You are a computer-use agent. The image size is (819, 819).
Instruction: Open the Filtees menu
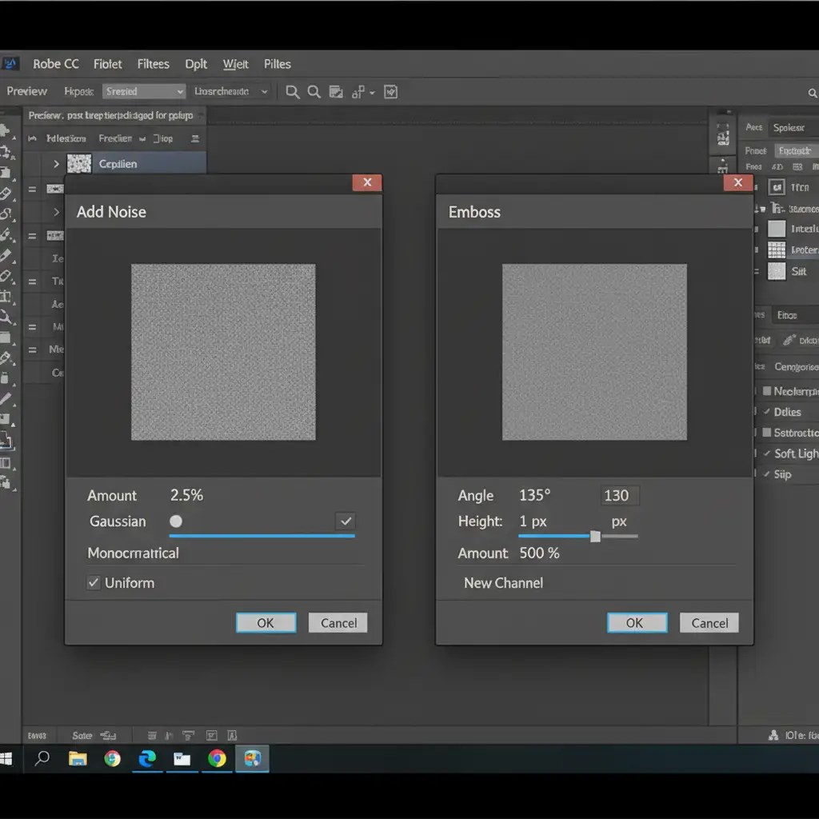[x=153, y=64]
